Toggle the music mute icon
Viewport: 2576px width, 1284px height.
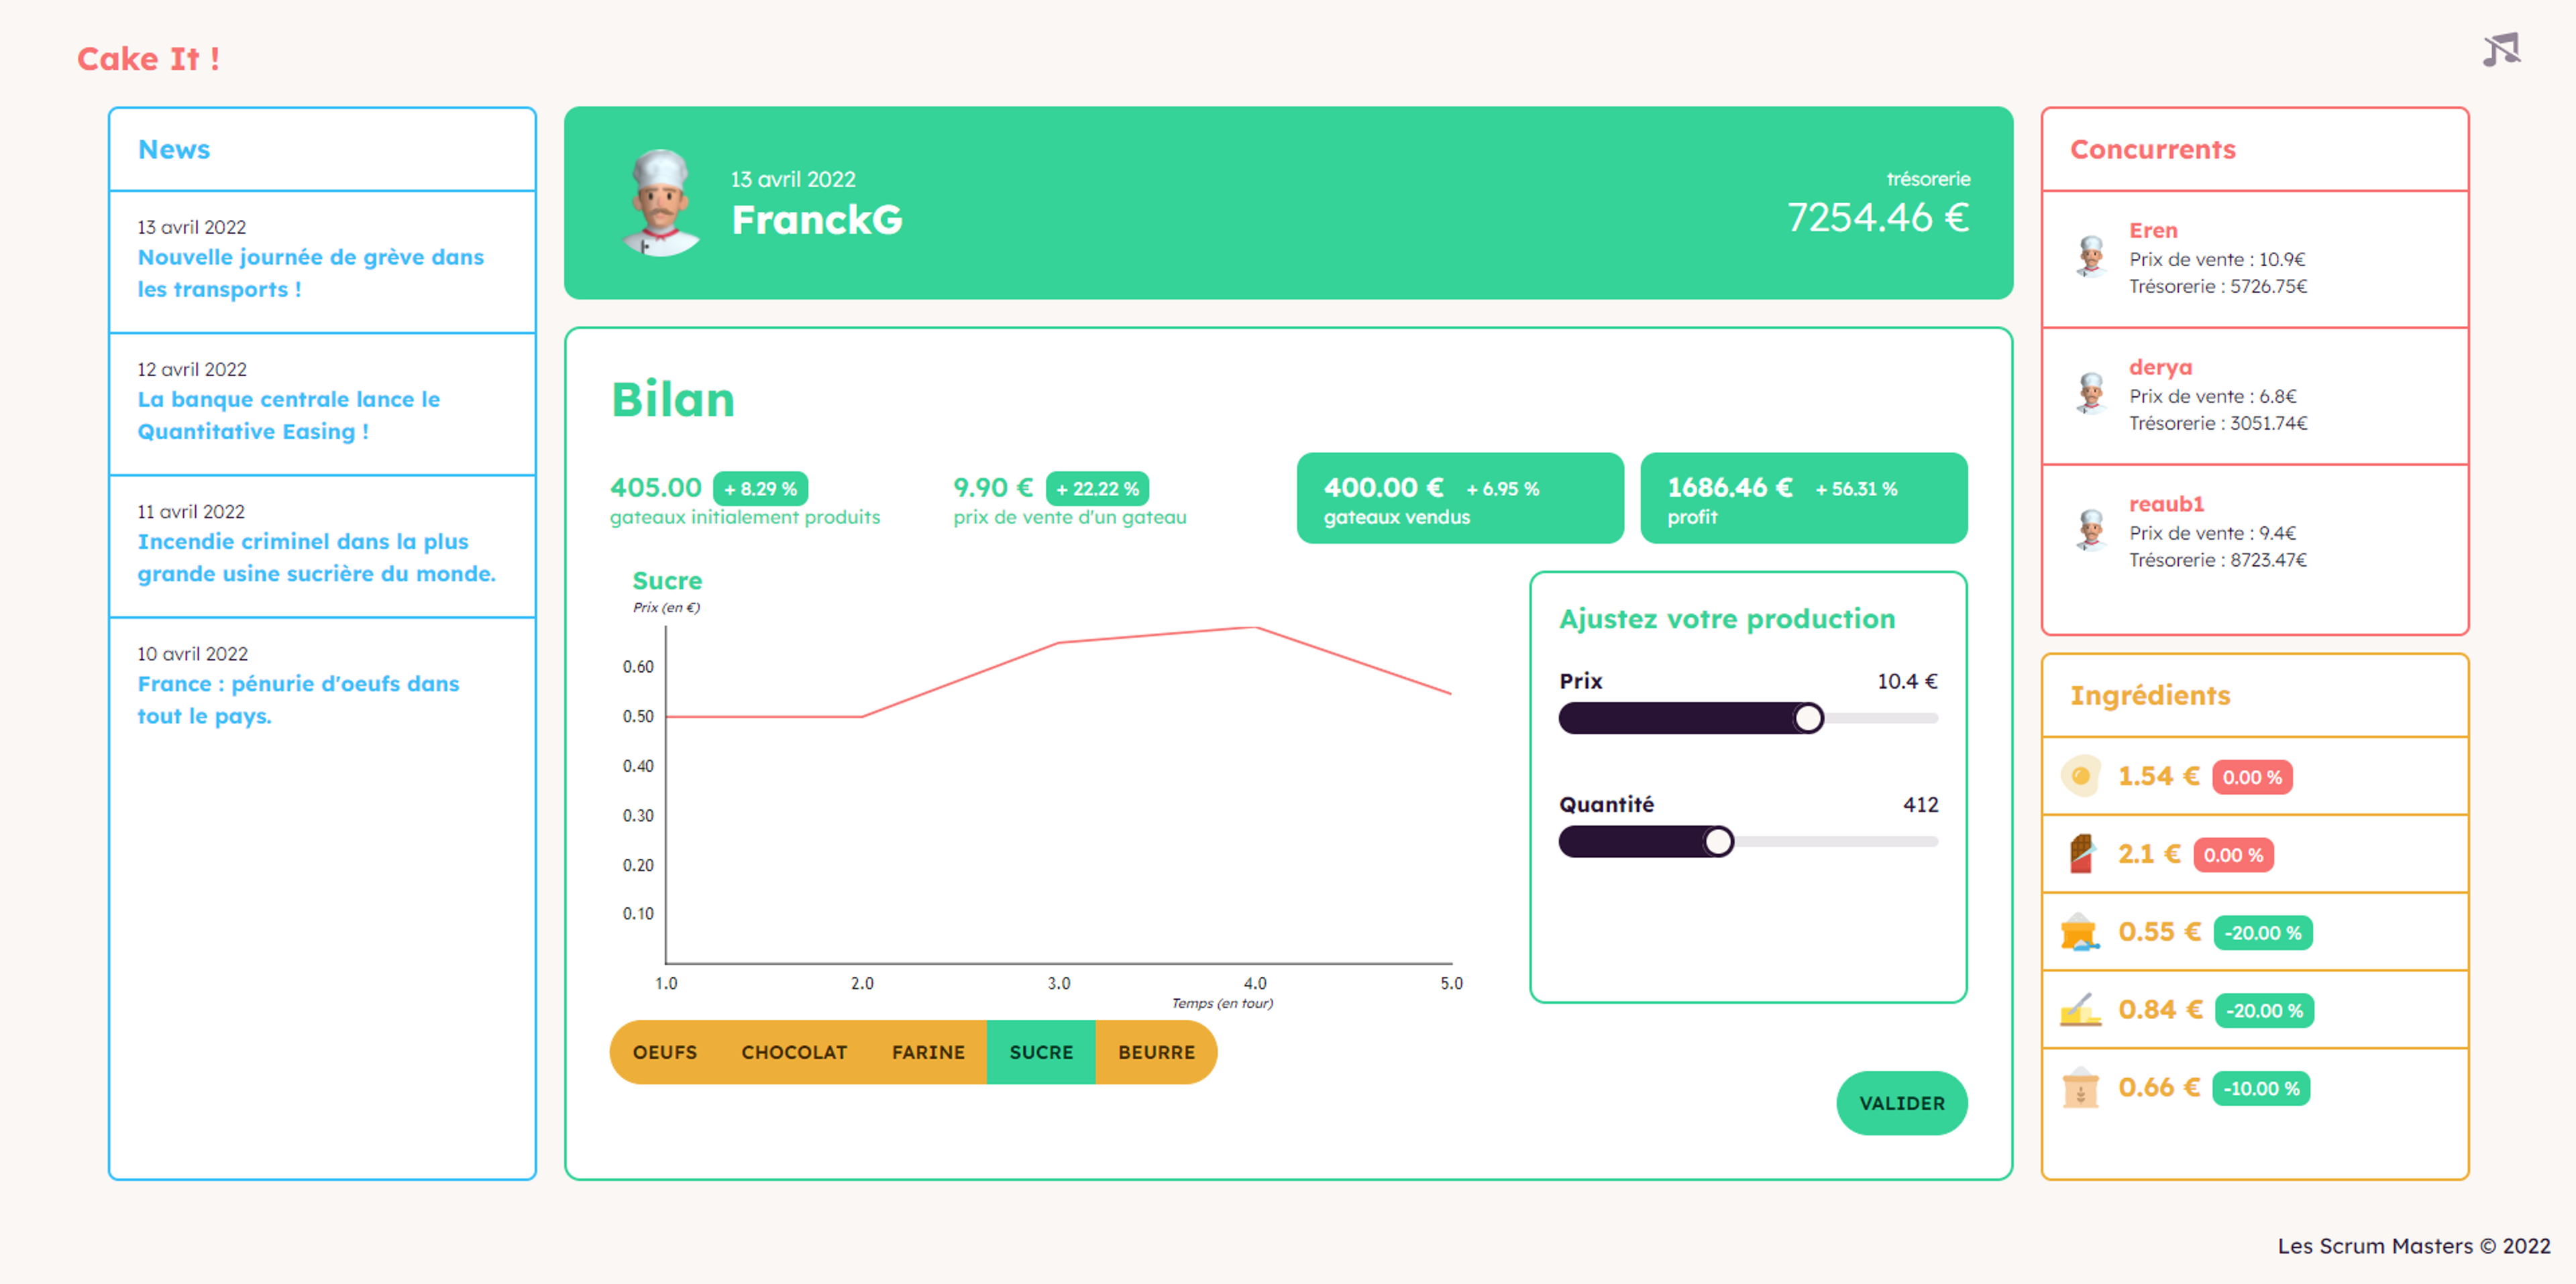point(2501,49)
